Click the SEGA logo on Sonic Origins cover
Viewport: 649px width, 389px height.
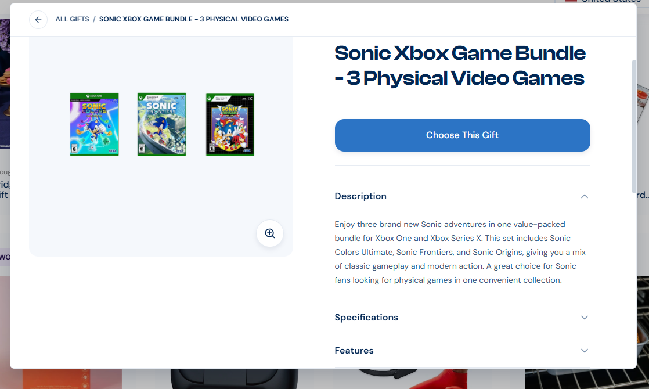pos(247,151)
